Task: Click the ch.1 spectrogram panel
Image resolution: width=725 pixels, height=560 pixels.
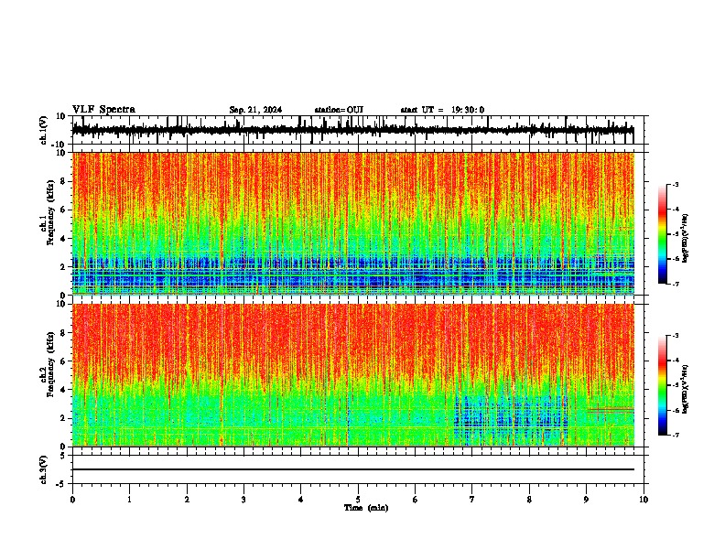Action: (x=353, y=223)
